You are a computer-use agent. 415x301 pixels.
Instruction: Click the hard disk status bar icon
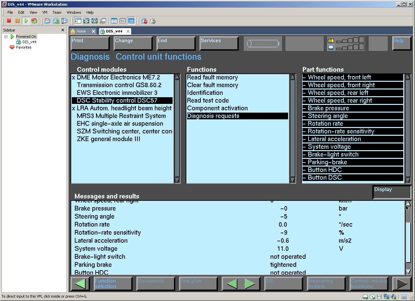tap(365, 297)
